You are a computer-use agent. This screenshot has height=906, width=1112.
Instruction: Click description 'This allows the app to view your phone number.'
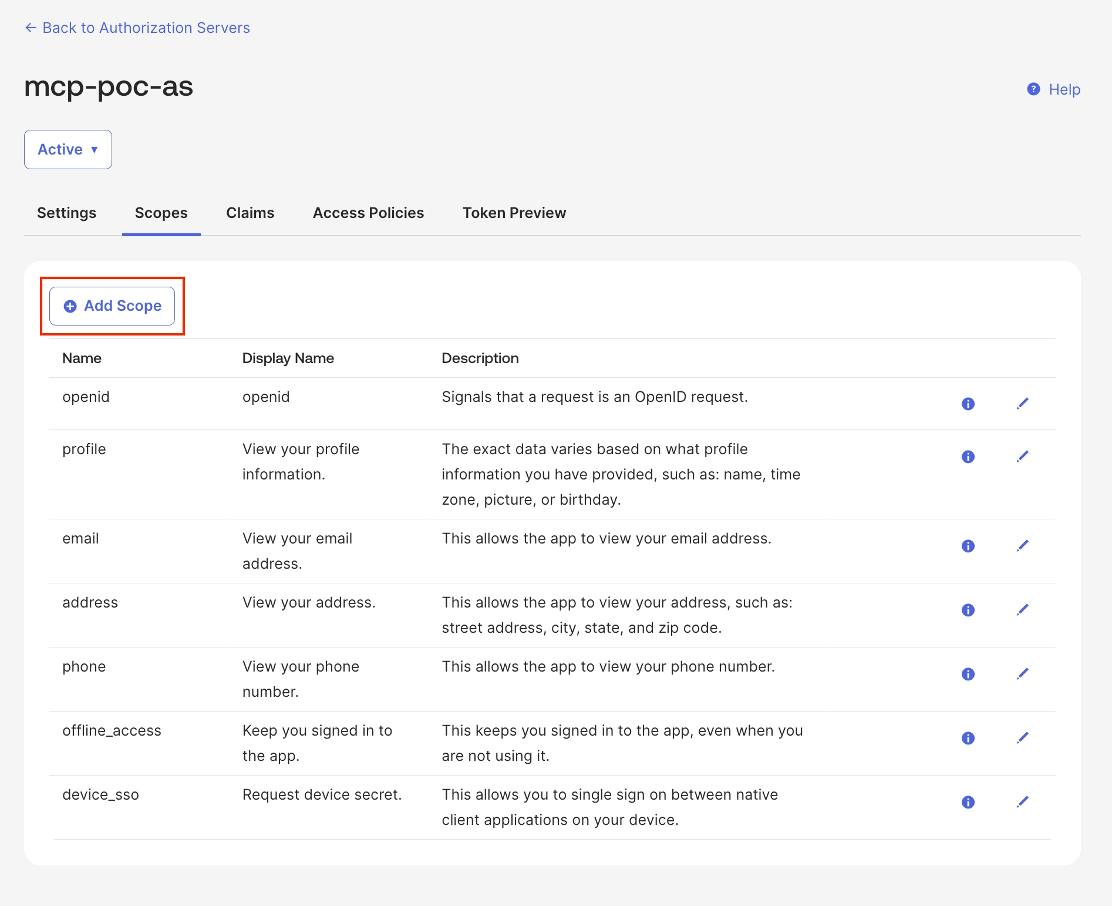[608, 667]
